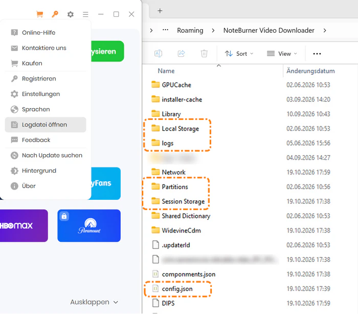Open the three-dot more options menu

pos(317,54)
